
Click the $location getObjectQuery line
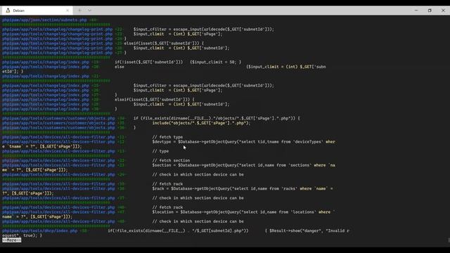point(244,212)
